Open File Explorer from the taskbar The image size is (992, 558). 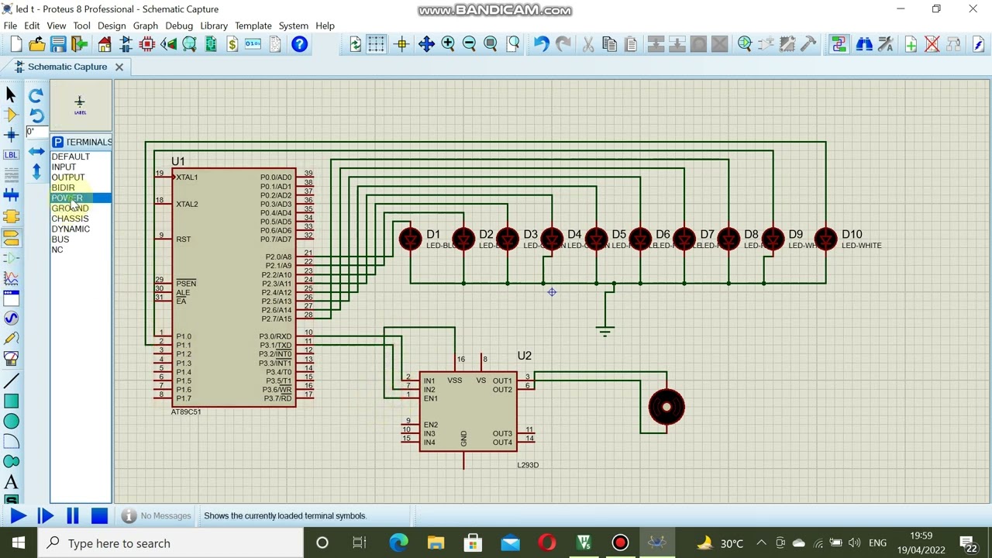(436, 543)
